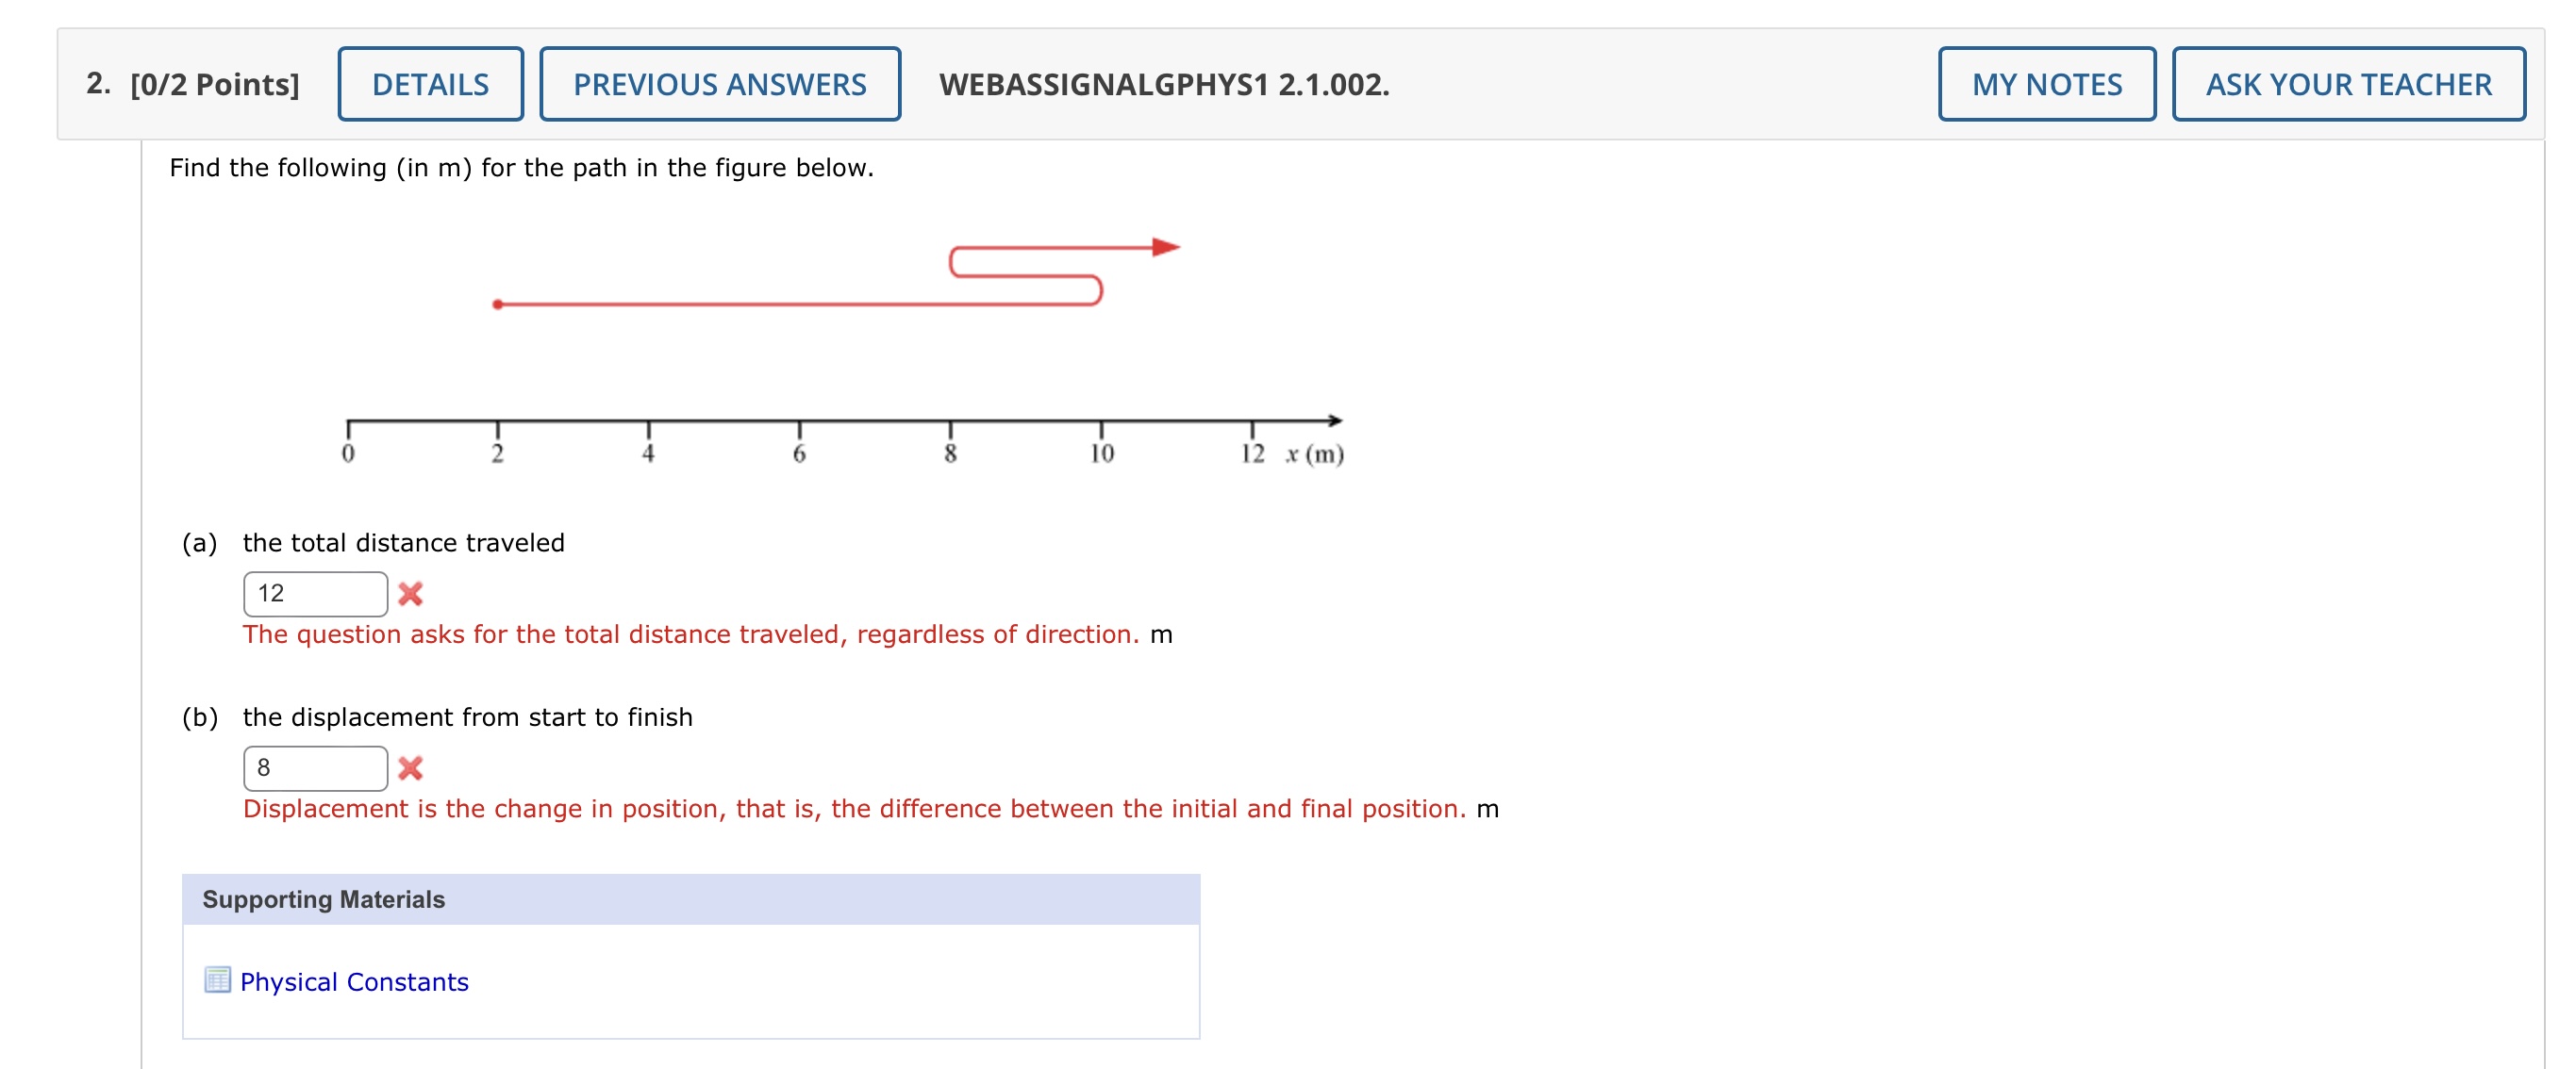The height and width of the screenshot is (1069, 2576).
Task: Open the DETAILS panel
Action: [429, 84]
